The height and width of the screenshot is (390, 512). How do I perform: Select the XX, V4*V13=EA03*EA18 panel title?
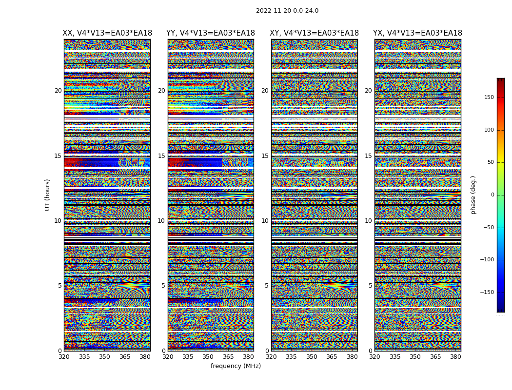pos(107,33)
